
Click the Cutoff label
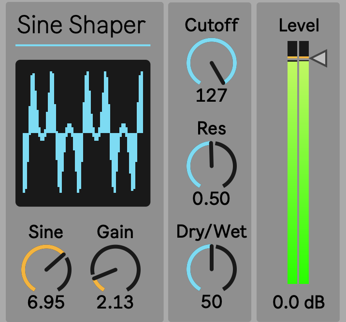pyautogui.click(x=212, y=25)
